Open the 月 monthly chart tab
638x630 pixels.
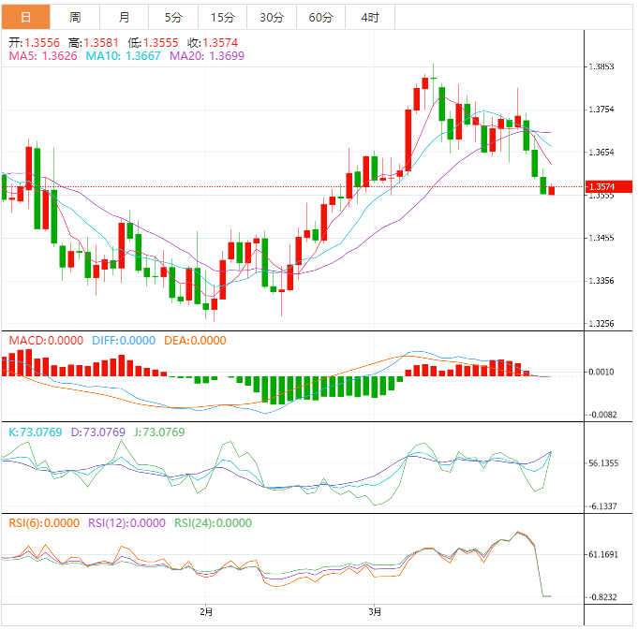pyautogui.click(x=125, y=18)
